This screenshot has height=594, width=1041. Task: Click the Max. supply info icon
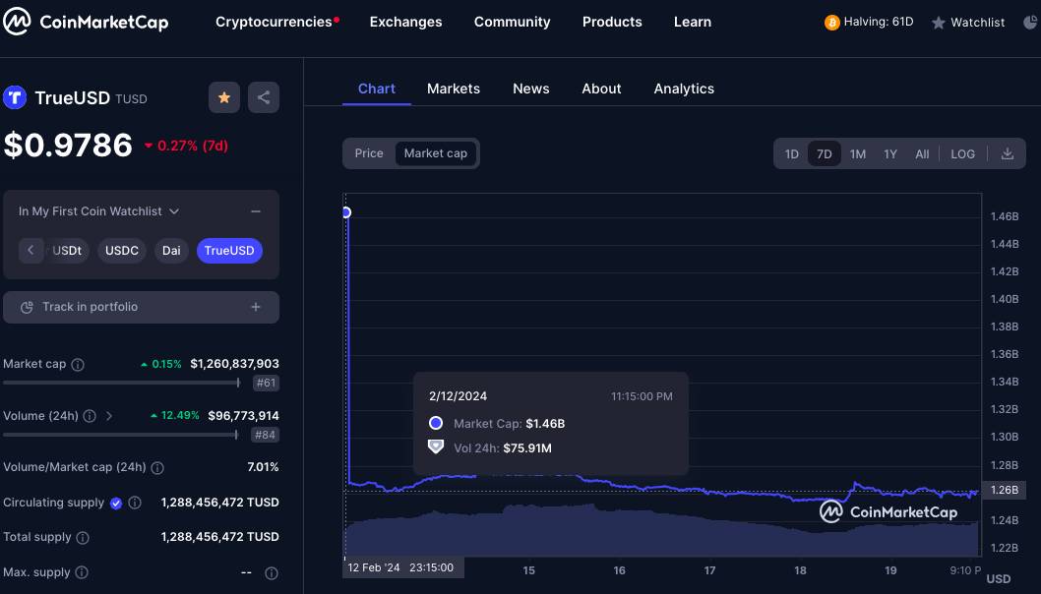[82, 572]
